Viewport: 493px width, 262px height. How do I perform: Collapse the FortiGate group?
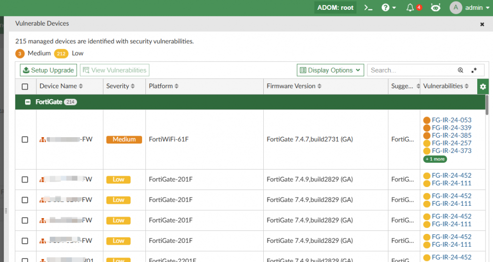[x=28, y=102]
